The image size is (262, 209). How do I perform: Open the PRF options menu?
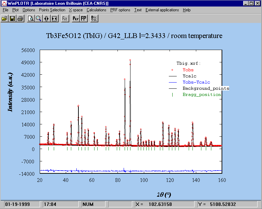[120, 10]
